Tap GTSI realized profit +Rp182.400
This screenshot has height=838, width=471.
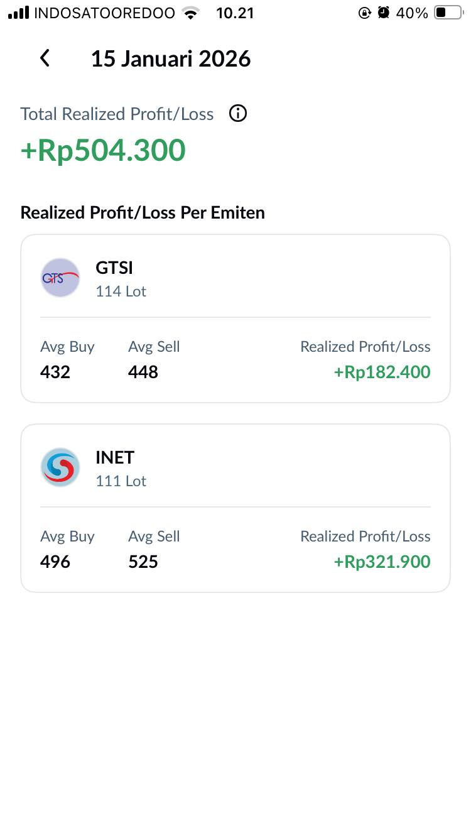(x=382, y=372)
